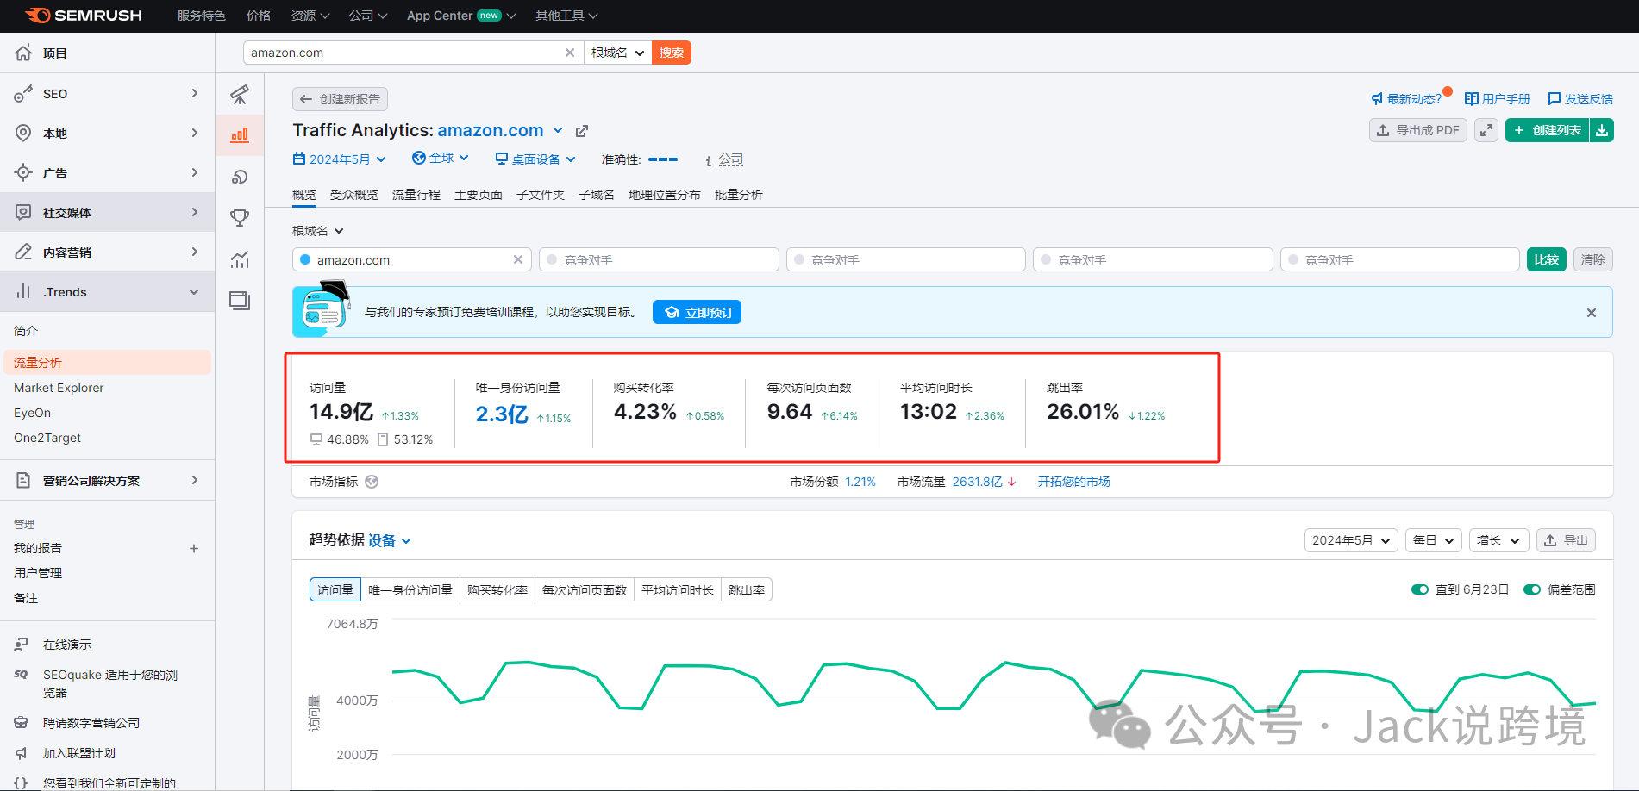Open the 桌面设备 device dropdown

535,159
